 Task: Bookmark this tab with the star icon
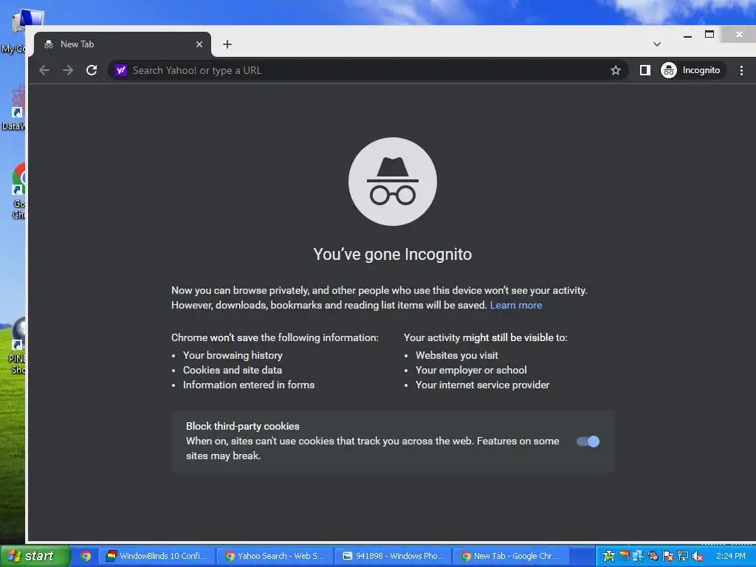click(616, 70)
